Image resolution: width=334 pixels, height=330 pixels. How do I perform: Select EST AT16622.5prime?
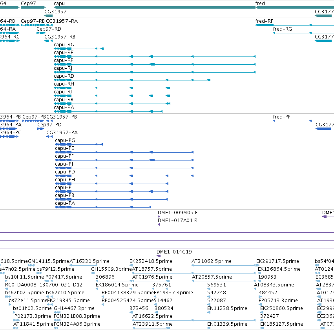[x=152, y=316]
